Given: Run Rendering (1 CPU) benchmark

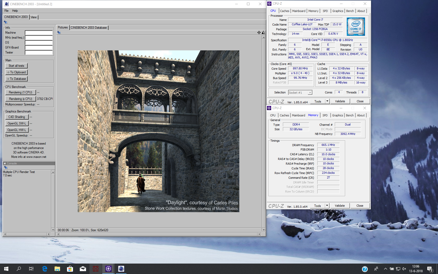Looking at the screenshot, I should pos(20,92).
